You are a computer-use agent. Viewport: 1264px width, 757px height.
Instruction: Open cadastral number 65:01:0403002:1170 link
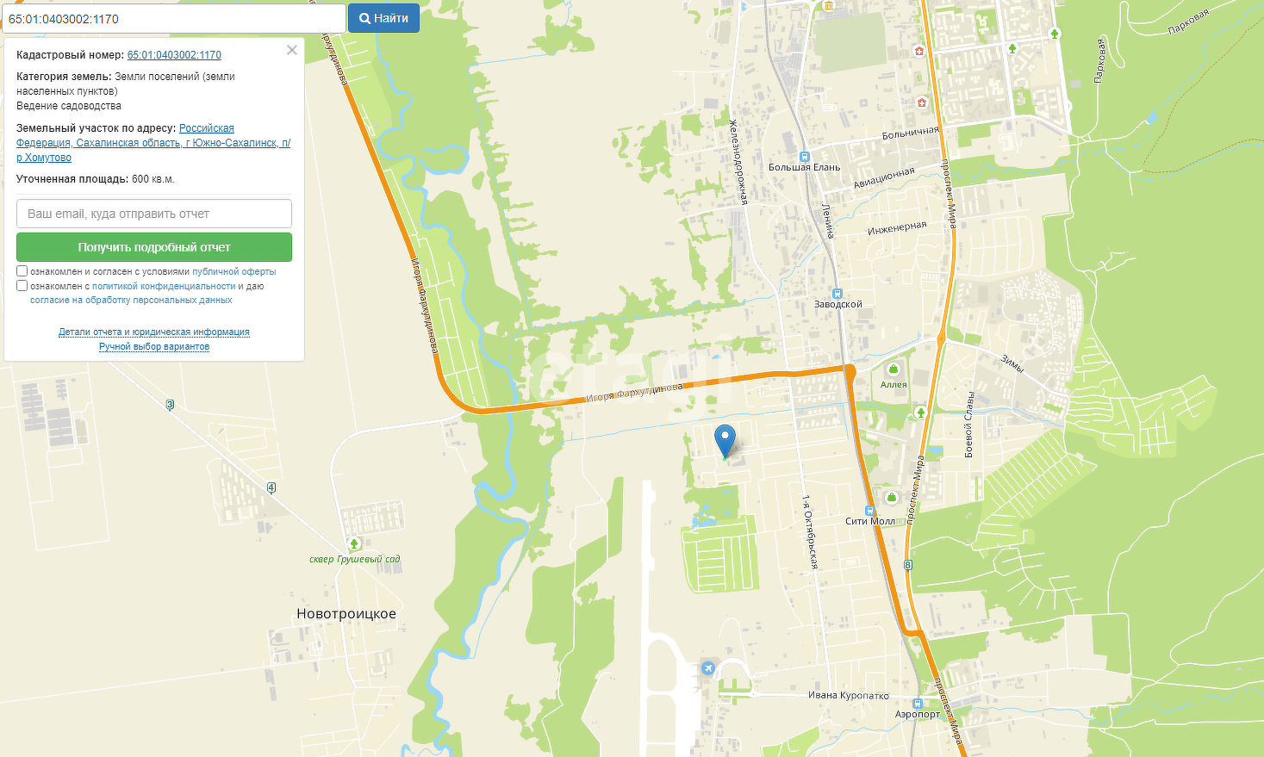(174, 55)
